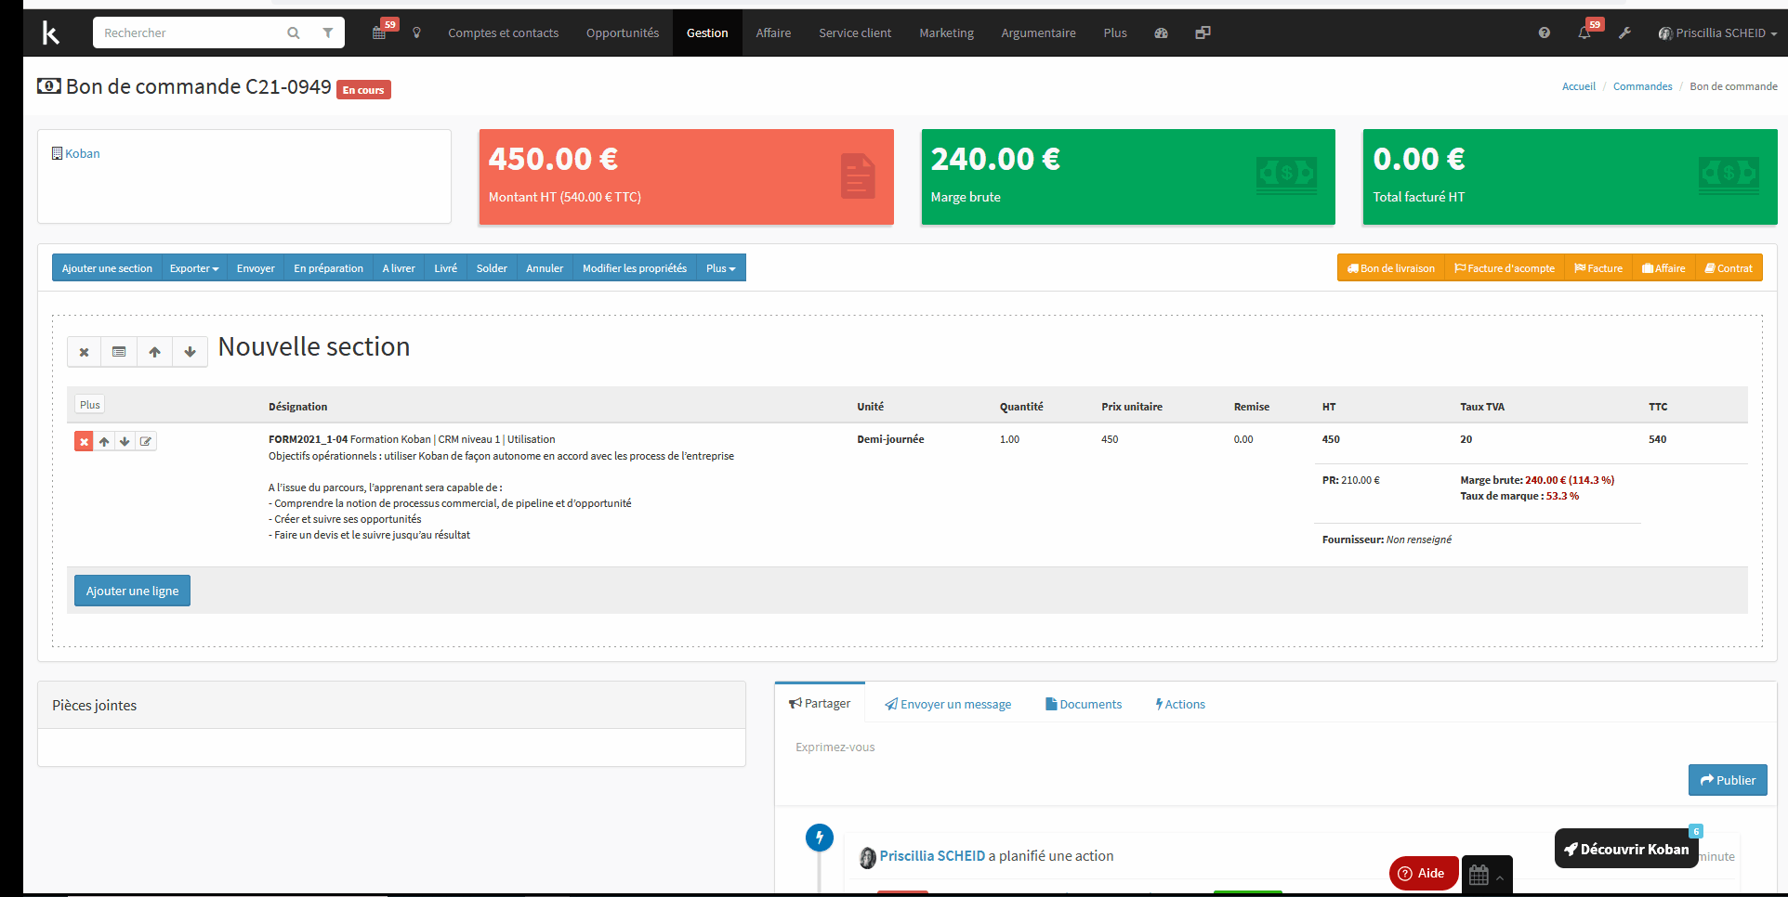This screenshot has height=897, width=1788.
Task: Open the Exporter dropdown
Action: click(x=194, y=268)
